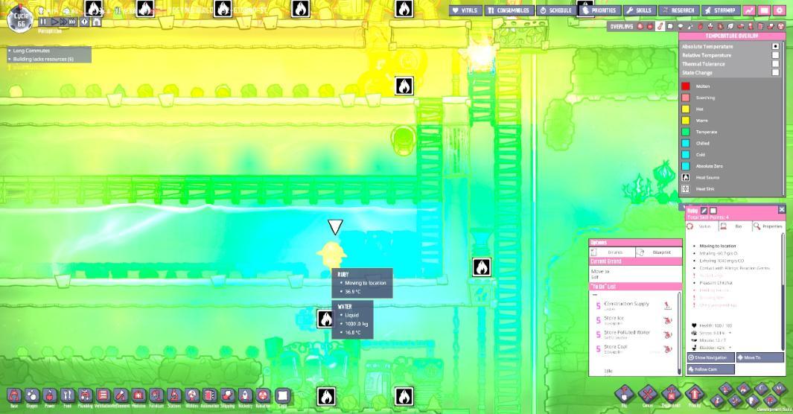The height and width of the screenshot is (414, 793).
Task: Pause the game simulation
Action: click(43, 22)
